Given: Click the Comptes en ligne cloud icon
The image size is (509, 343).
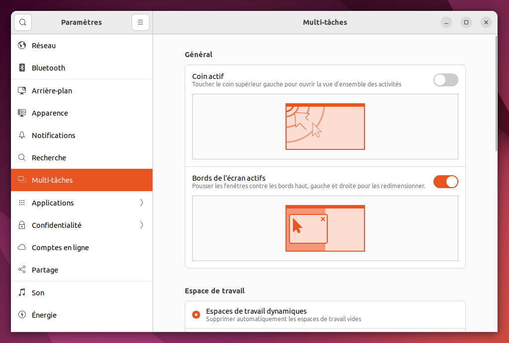Looking at the screenshot, I should [22, 247].
